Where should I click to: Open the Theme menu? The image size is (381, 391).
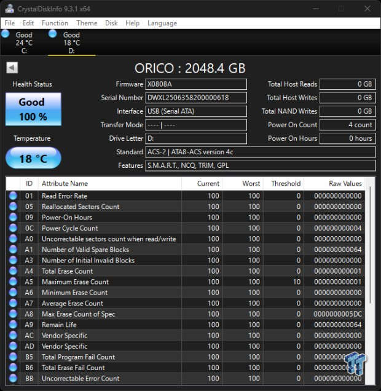point(87,23)
